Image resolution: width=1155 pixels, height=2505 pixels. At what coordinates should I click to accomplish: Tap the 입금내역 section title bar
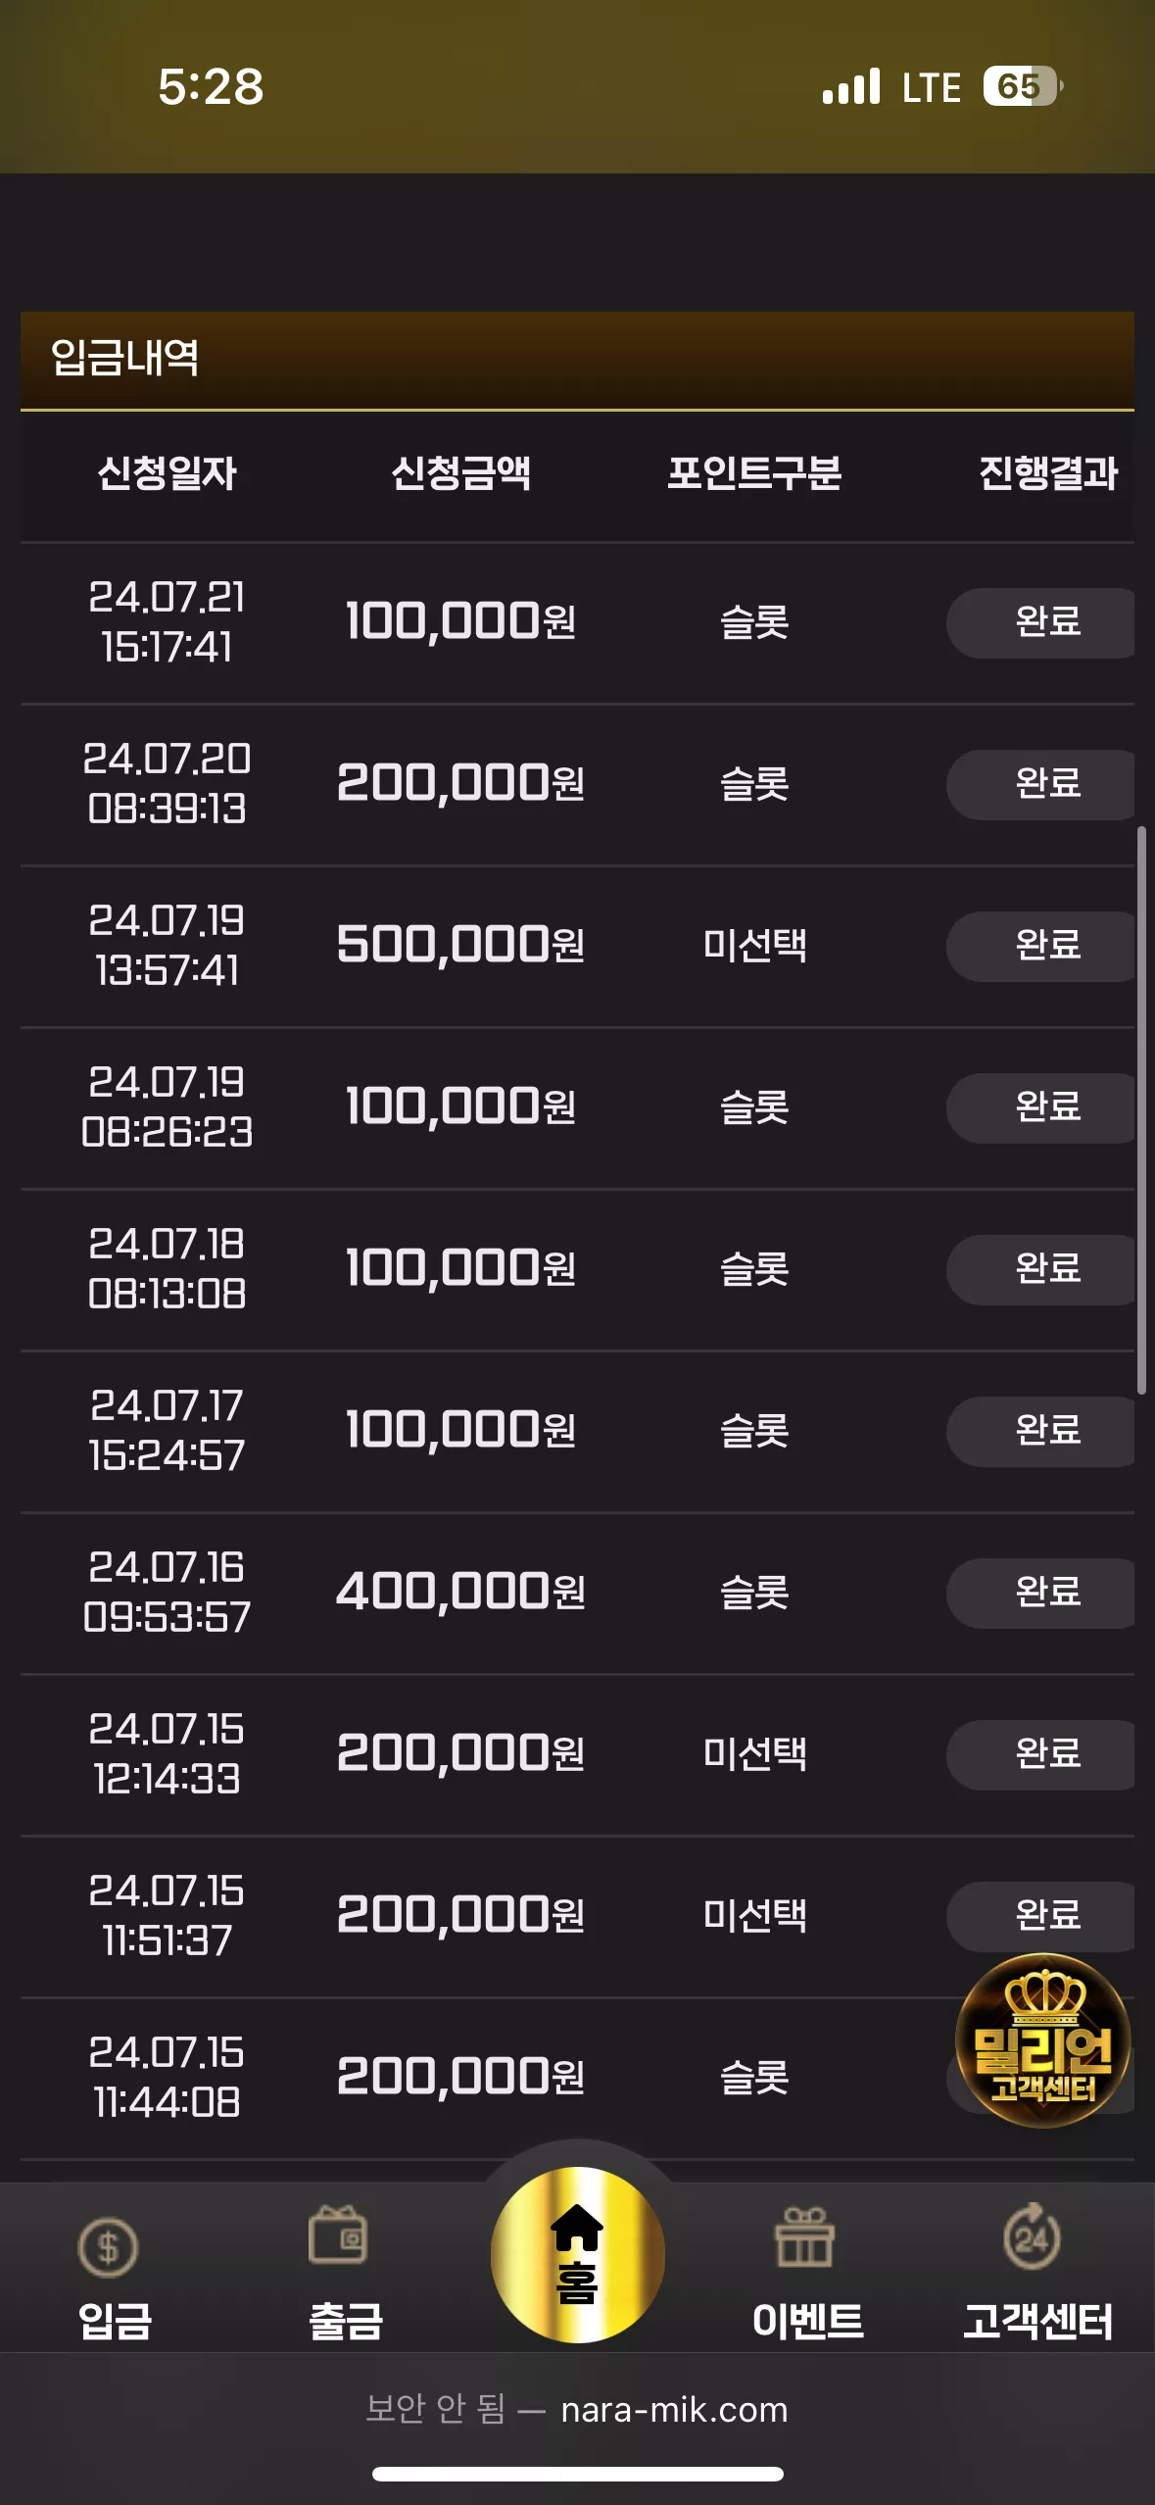577,360
